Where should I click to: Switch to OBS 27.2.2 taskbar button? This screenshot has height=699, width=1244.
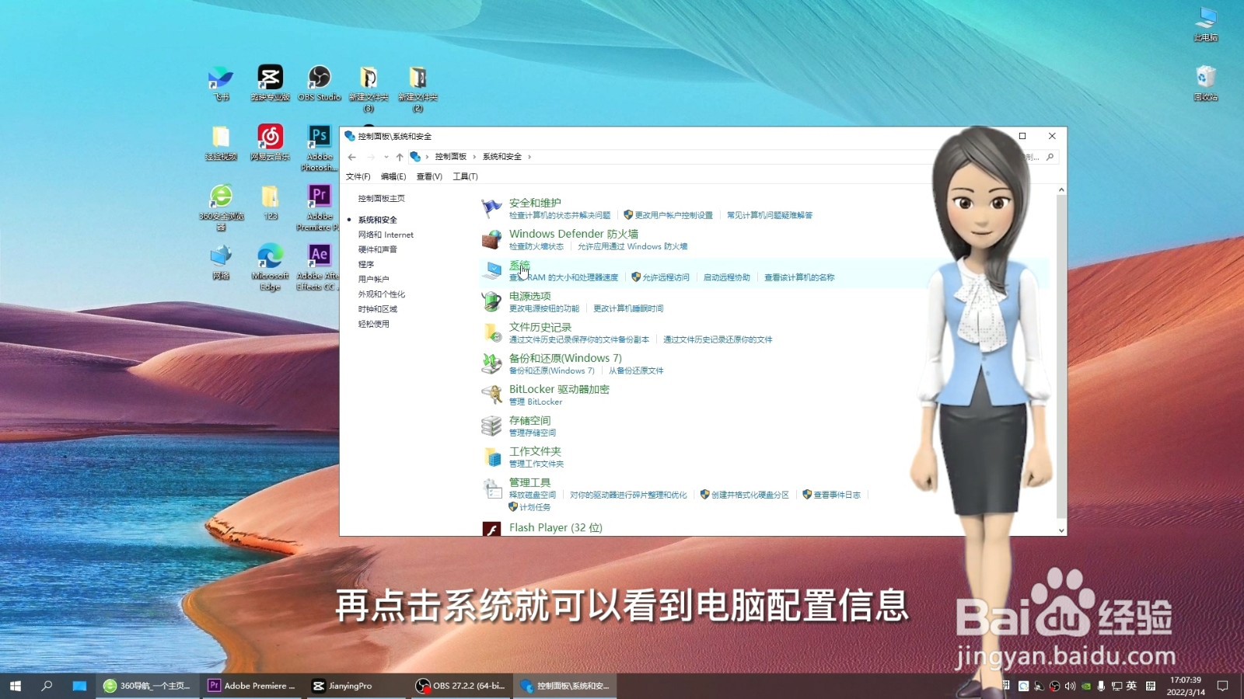pyautogui.click(x=461, y=686)
